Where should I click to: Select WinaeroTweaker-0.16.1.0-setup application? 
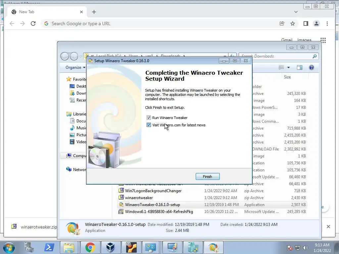(x=152, y=204)
